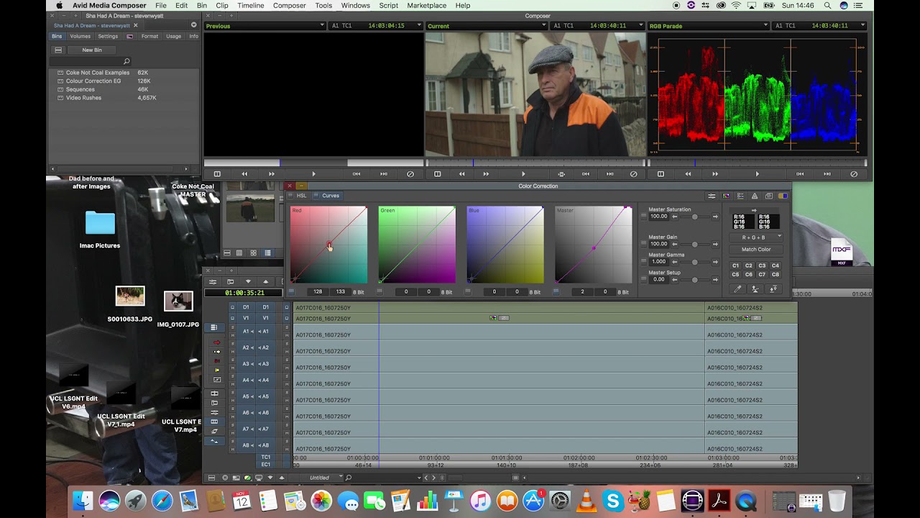The image size is (920, 518).
Task: Select the C8 color correction bucket
Action: coord(776,274)
